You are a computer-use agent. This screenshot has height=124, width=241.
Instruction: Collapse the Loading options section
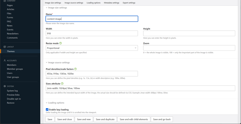tap(46, 103)
